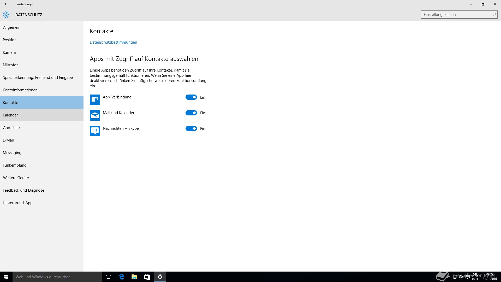Go to Kamera privacy settings
The height and width of the screenshot is (282, 501).
(42, 52)
